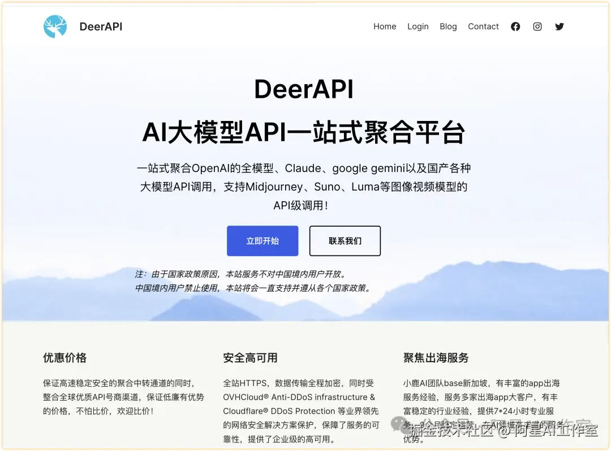This screenshot has width=611, height=451.
Task: Open the Blog nav link
Action: [x=448, y=27]
